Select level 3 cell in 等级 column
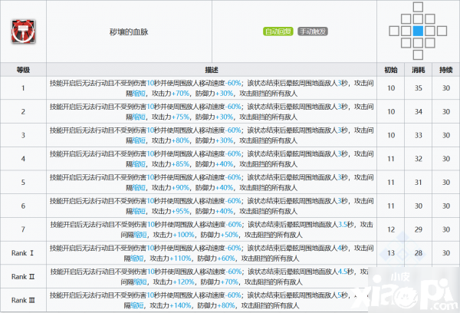The height and width of the screenshot is (313, 460). click(23, 135)
